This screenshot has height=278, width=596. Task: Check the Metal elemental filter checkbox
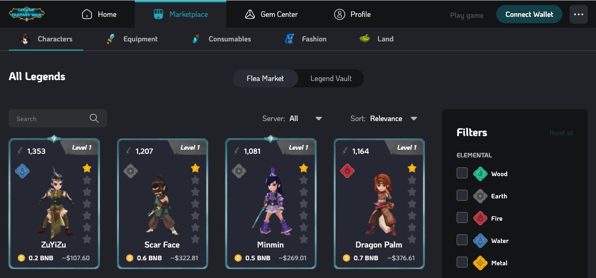coord(462,263)
